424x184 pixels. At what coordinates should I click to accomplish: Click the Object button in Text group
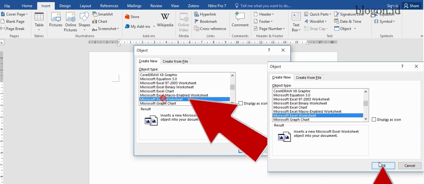[343, 29]
